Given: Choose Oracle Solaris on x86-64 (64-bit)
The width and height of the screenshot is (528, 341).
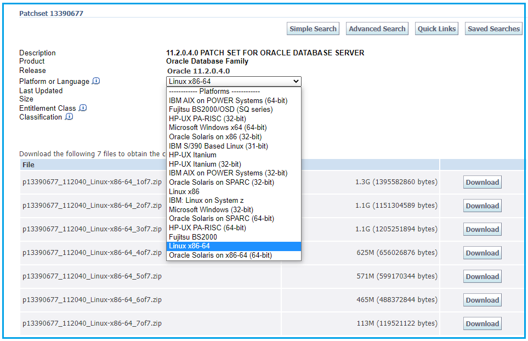Looking at the screenshot, I should pos(234,255).
